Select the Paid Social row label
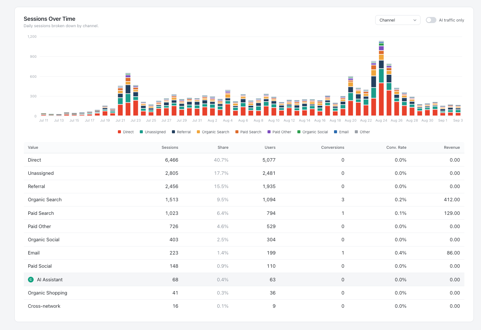Screen dimensions: 481x330 pyautogui.click(x=40, y=266)
